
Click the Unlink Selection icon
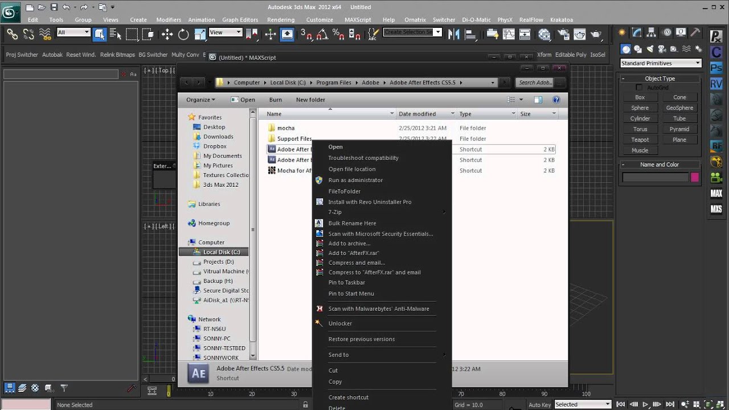pyautogui.click(x=28, y=34)
